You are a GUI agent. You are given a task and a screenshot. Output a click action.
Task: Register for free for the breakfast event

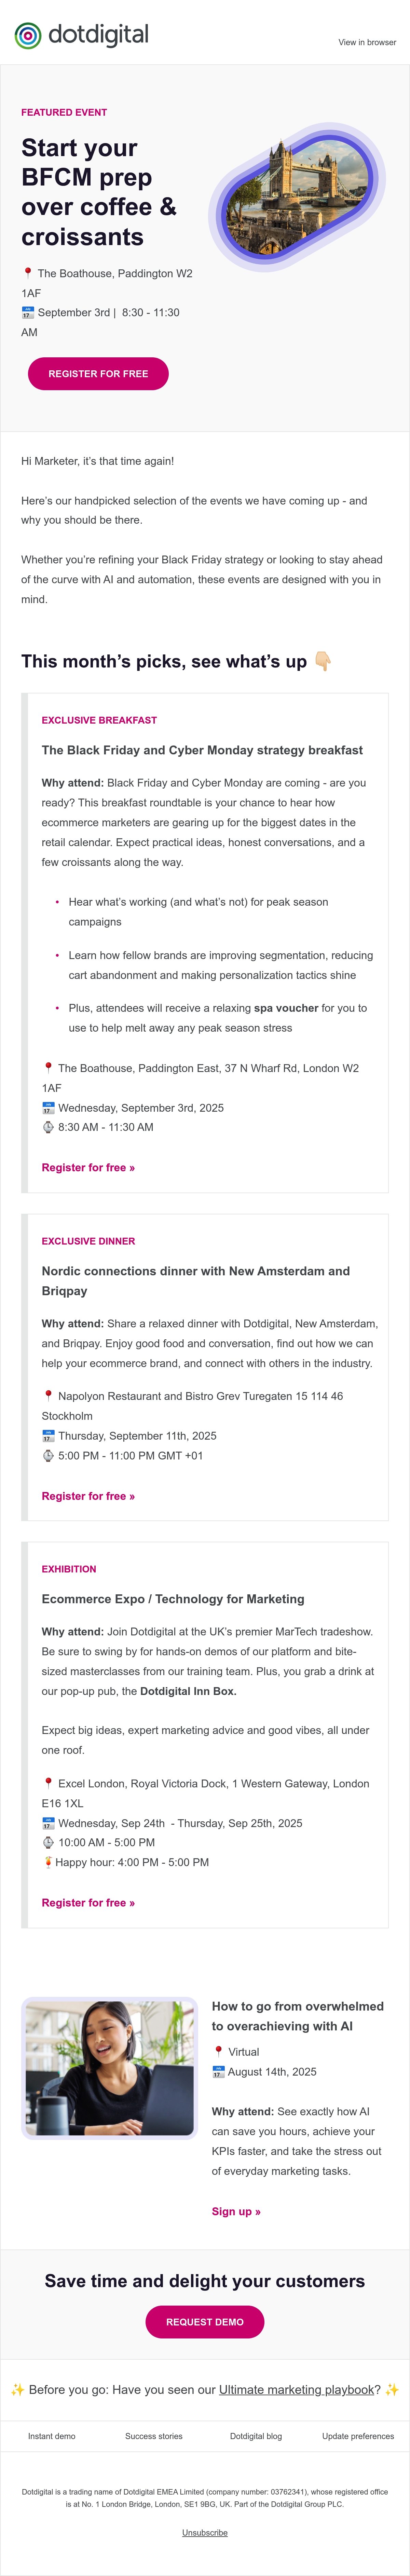pos(88,1167)
